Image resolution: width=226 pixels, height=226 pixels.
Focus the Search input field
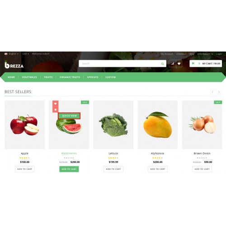tap(118, 64)
